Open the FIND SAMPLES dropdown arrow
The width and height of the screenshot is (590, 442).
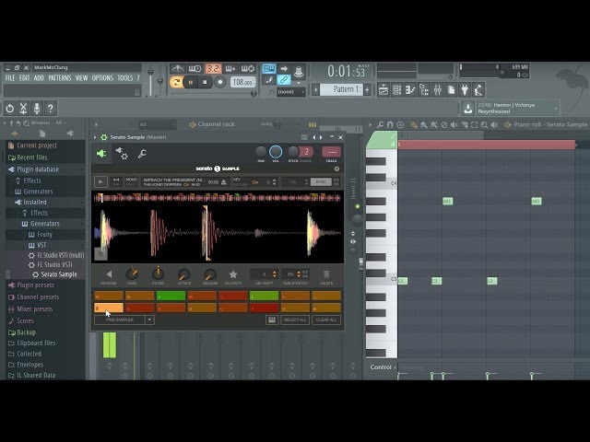coord(149,320)
